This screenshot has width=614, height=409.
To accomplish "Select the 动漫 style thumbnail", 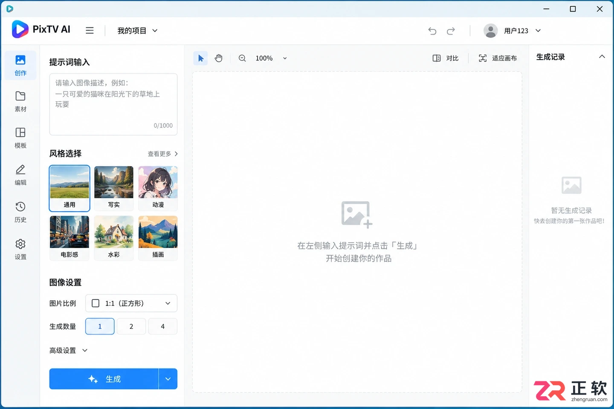I will tap(158, 188).
